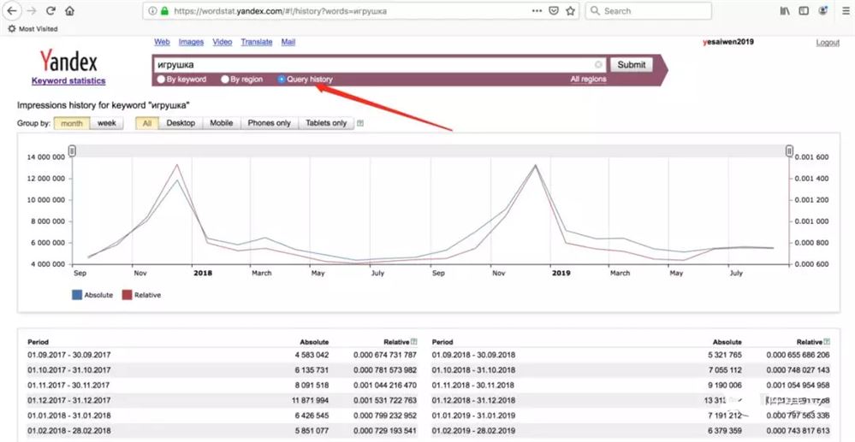Open Keyword statistics link
The width and height of the screenshot is (855, 442).
(68, 81)
